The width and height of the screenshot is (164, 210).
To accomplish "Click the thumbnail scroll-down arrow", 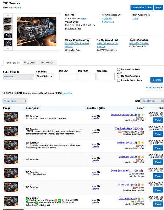I will pyautogui.click(x=8, y=49).
